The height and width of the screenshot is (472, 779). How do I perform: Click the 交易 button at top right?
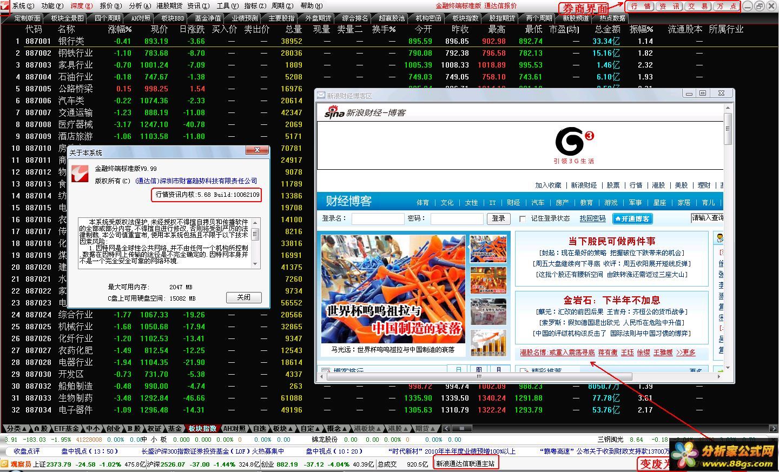(698, 6)
